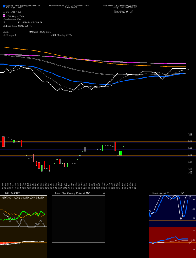Click the 'BUY Slowing @ 7%' signal text
This screenshot has height=258, width=196.
click(x=62, y=35)
